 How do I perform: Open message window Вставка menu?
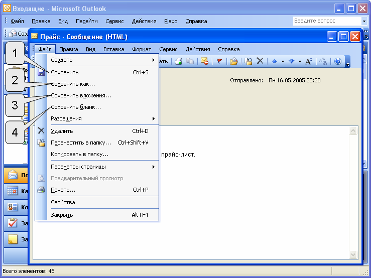click(114, 49)
